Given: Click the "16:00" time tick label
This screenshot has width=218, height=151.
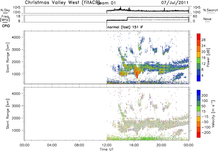Looking at the screenshot, I should (134, 145).
